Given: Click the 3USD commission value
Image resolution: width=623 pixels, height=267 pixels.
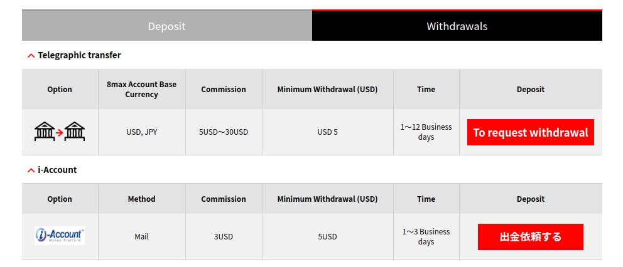Looking at the screenshot, I should [224, 237].
